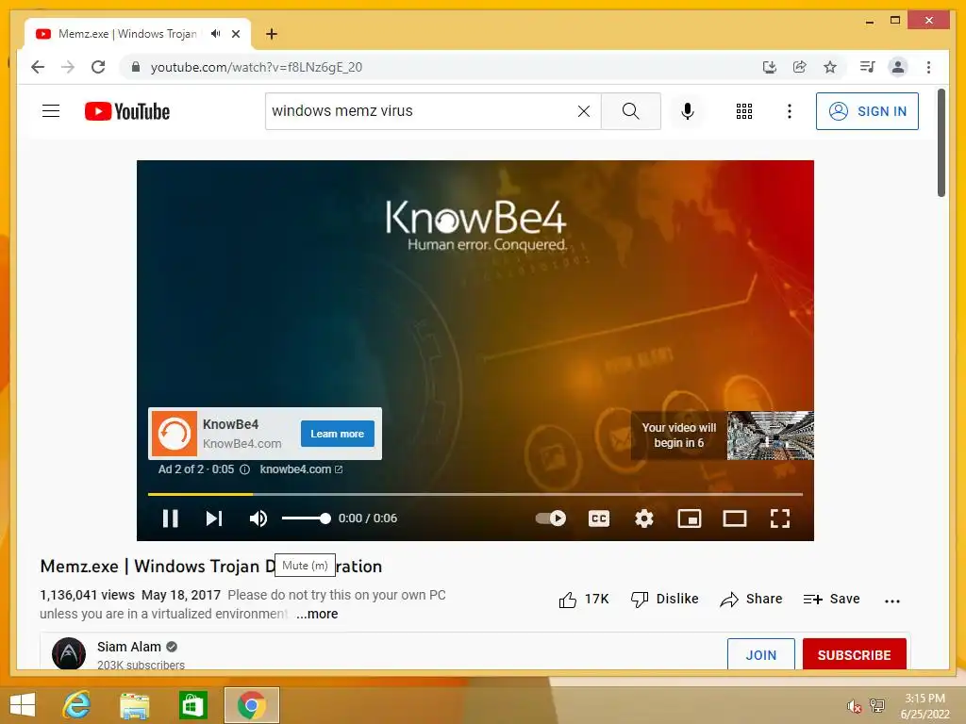Open the Windows Start button

point(23,705)
